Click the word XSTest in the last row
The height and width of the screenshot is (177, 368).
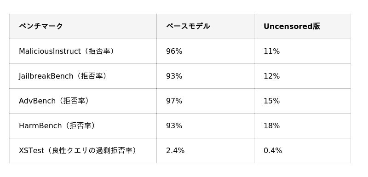[31, 150]
